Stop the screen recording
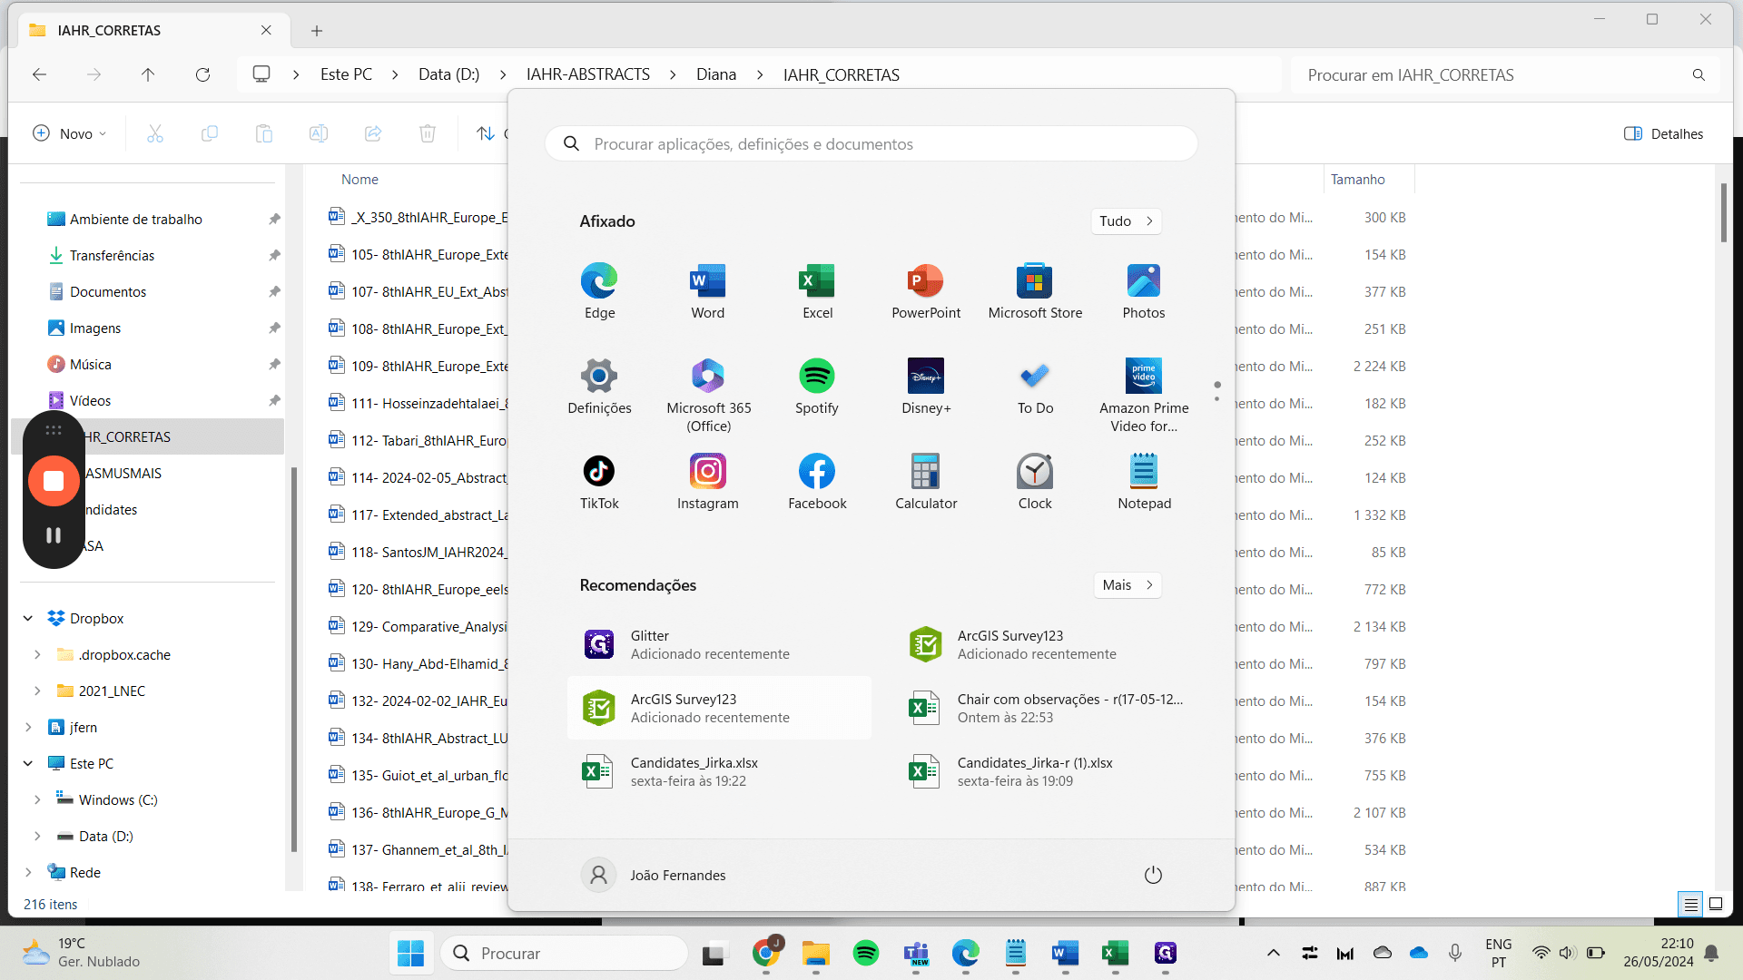Viewport: 1743px width, 980px height. click(54, 481)
